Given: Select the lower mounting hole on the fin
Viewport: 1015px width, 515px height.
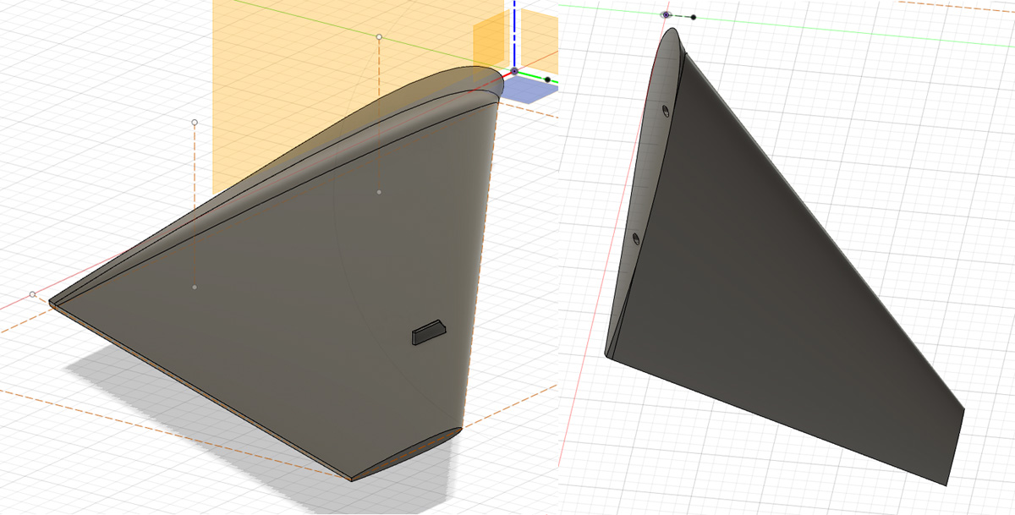Looking at the screenshot, I should pos(635,238).
